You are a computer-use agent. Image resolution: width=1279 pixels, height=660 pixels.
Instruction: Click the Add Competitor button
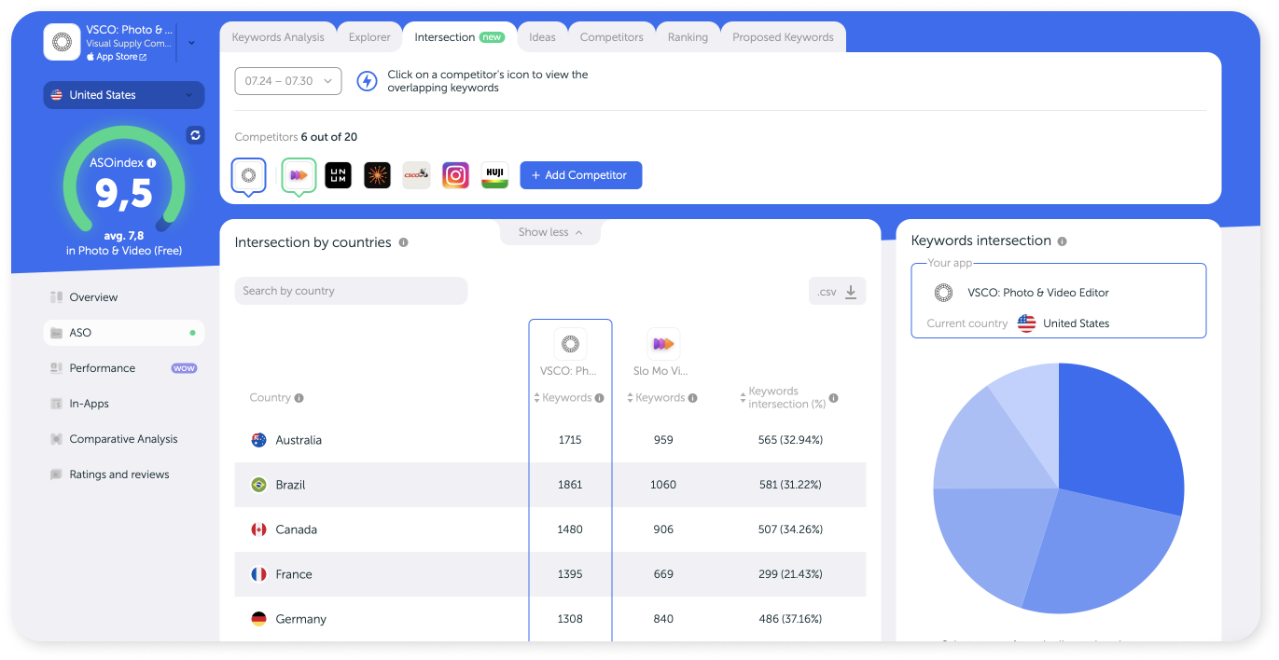[x=581, y=175]
